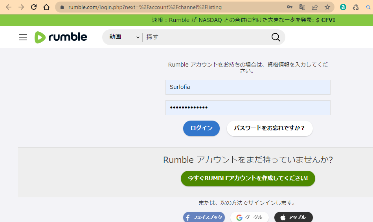
Task: Click the green 今すぐRUMBLEアカウントを作成 button
Action: point(248,179)
